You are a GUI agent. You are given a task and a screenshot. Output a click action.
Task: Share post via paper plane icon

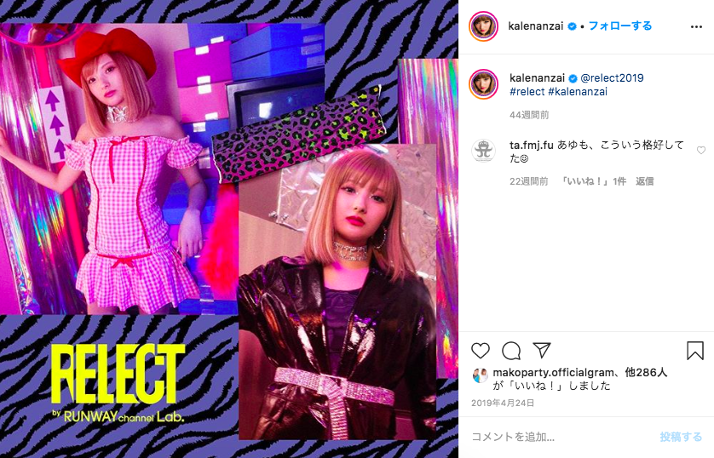click(x=542, y=350)
